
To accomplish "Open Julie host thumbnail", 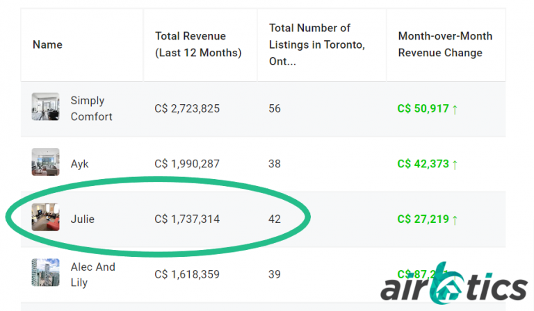I will tap(46, 217).
